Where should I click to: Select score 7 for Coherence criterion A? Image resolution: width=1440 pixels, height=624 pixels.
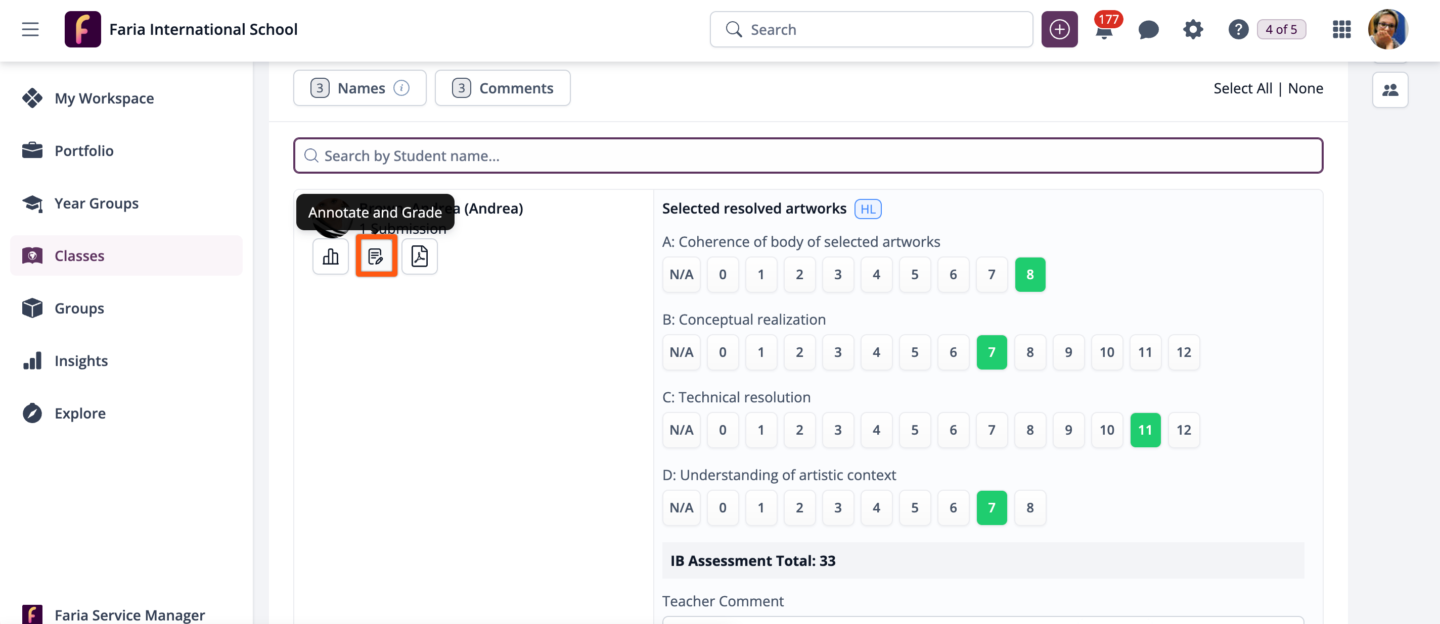point(991,275)
